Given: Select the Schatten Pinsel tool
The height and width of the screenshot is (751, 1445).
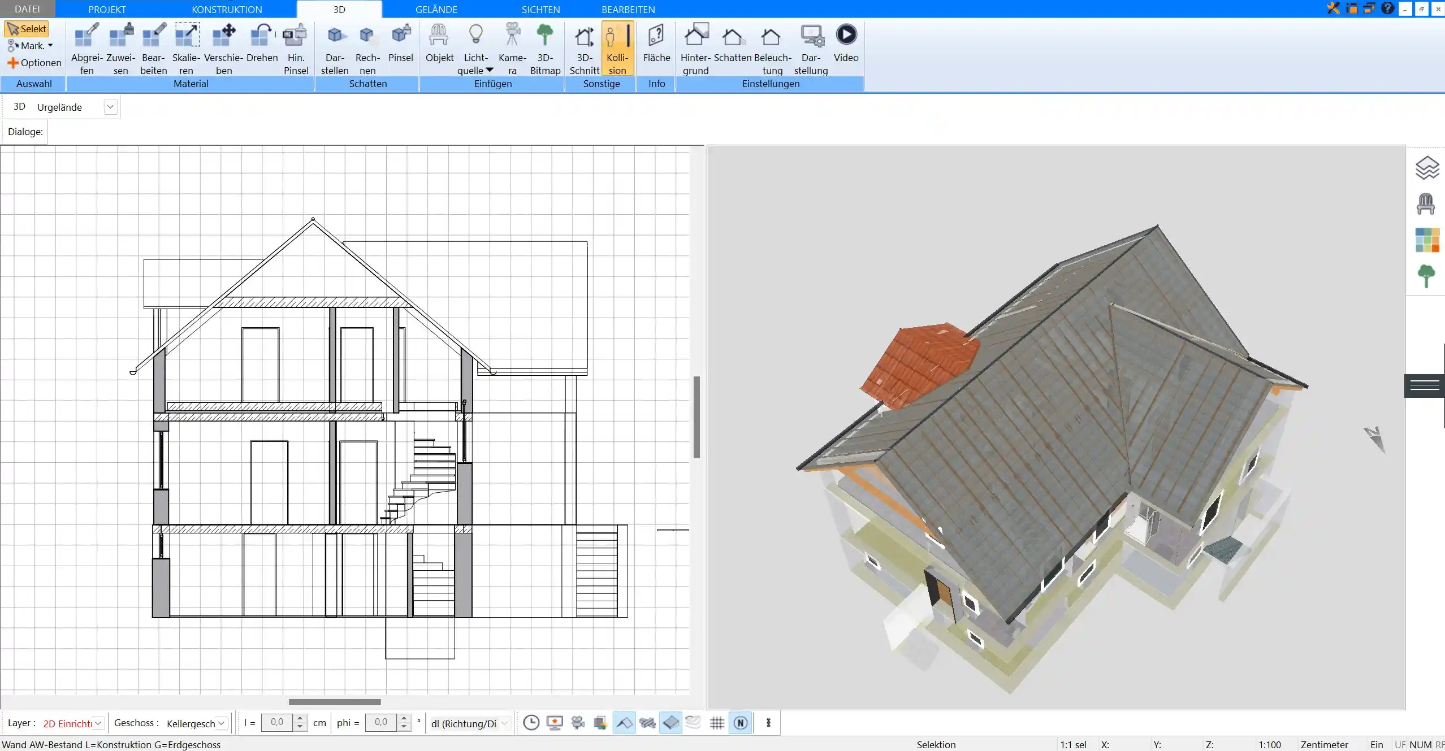Looking at the screenshot, I should pyautogui.click(x=401, y=43).
